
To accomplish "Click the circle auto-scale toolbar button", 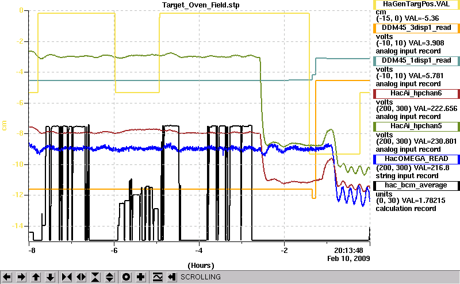I will click(x=126, y=277).
